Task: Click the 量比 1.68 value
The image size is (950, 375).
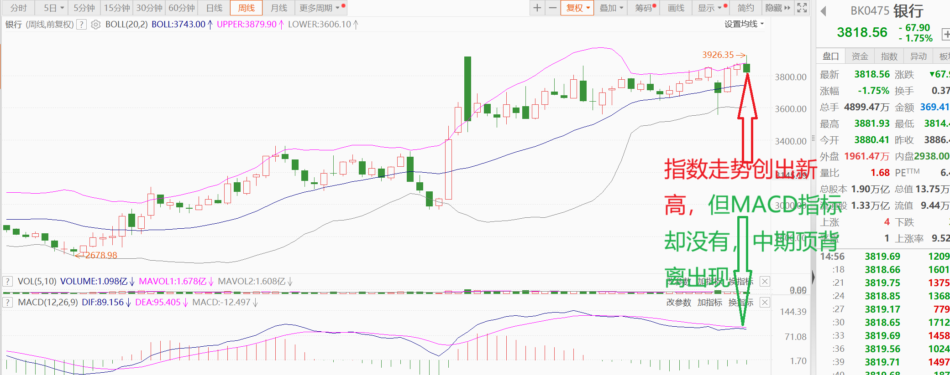Action: 880,173
